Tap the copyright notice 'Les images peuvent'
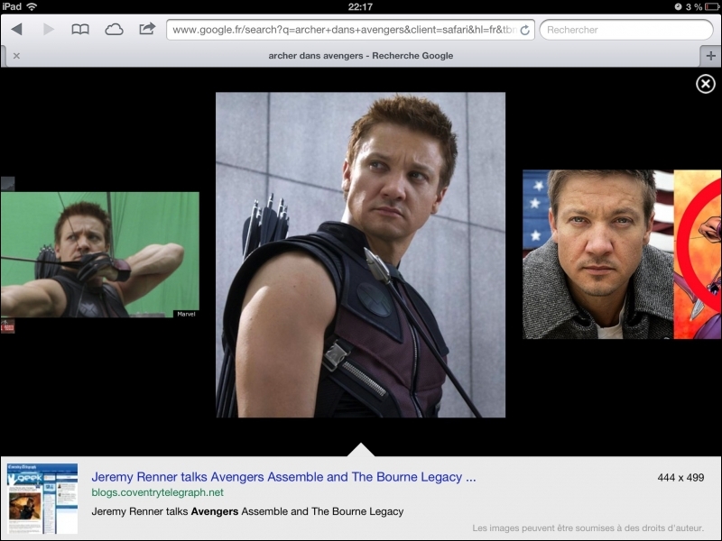The image size is (722, 541). click(x=588, y=528)
